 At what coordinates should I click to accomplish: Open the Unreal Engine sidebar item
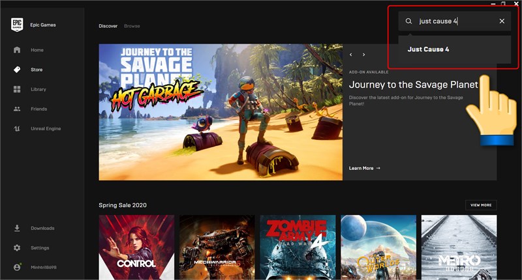(x=46, y=128)
